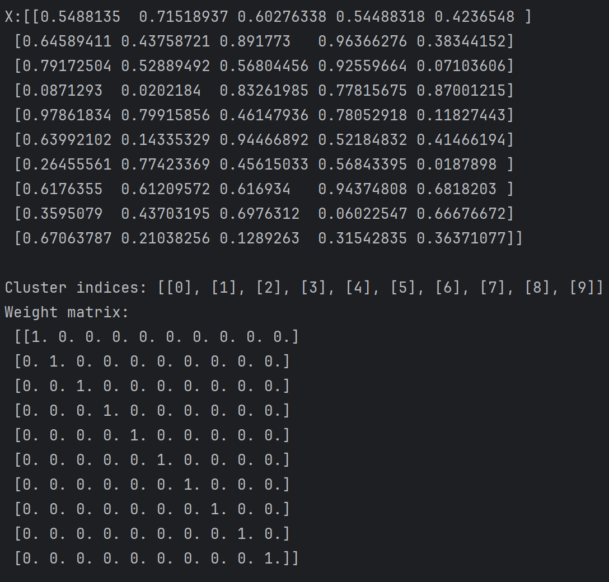The image size is (609, 582).
Task: Select the value 0.94466892
Action: [x=264, y=140]
